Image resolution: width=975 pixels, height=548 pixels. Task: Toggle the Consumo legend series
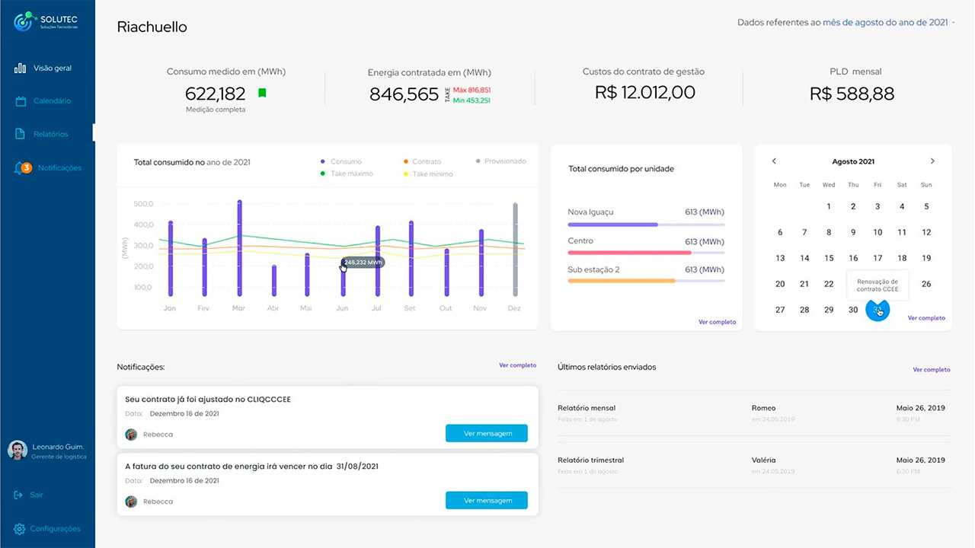[341, 161]
